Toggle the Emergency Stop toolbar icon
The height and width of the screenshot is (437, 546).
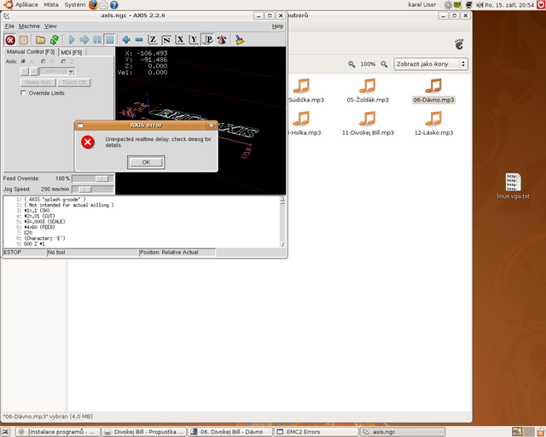pos(10,39)
